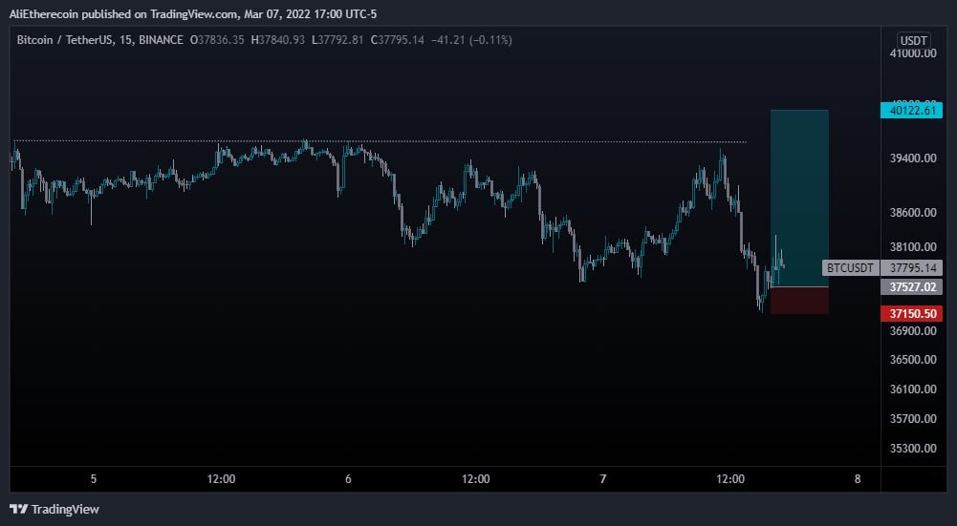This screenshot has width=957, height=526.
Task: Click date label 6 on time axis
Action: 348,479
